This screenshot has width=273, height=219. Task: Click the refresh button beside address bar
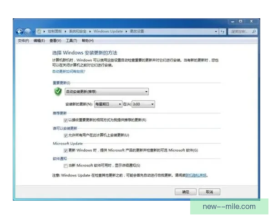222,31
